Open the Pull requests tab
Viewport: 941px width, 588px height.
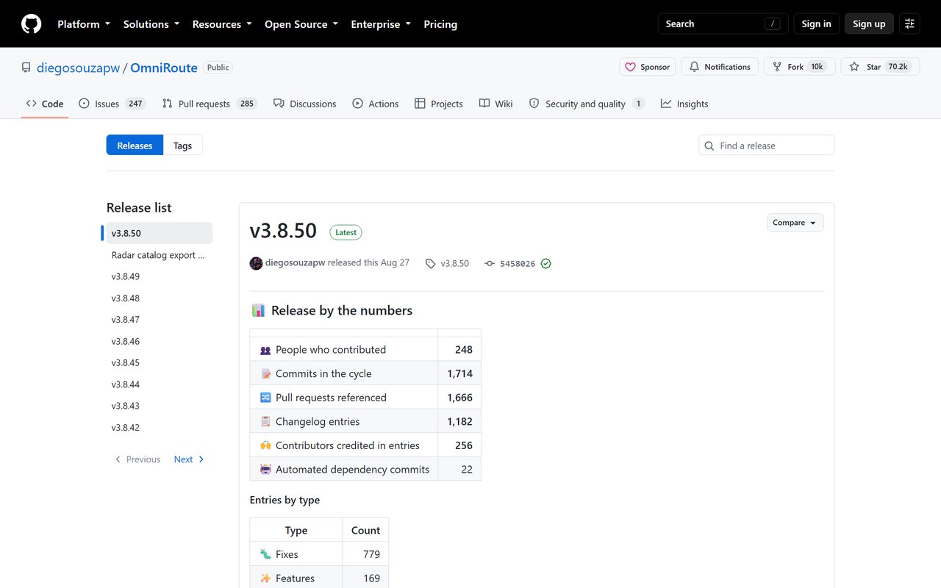point(210,104)
